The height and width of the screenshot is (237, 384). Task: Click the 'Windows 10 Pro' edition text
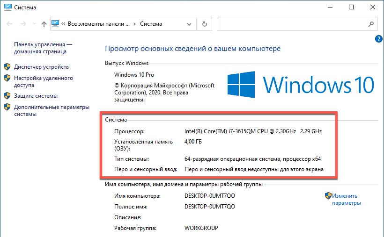134,75
